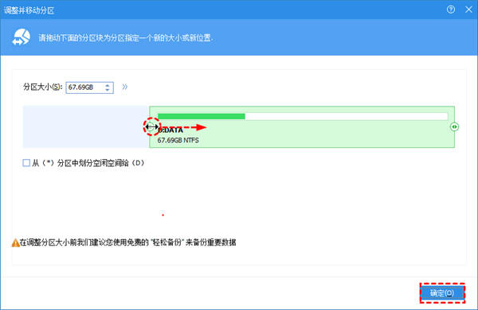This screenshot has height=310, width=478.
Task: Decrease partition size with the down arrow
Action: point(108,90)
